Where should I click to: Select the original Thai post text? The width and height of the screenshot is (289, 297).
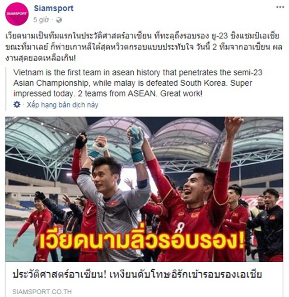144,46
